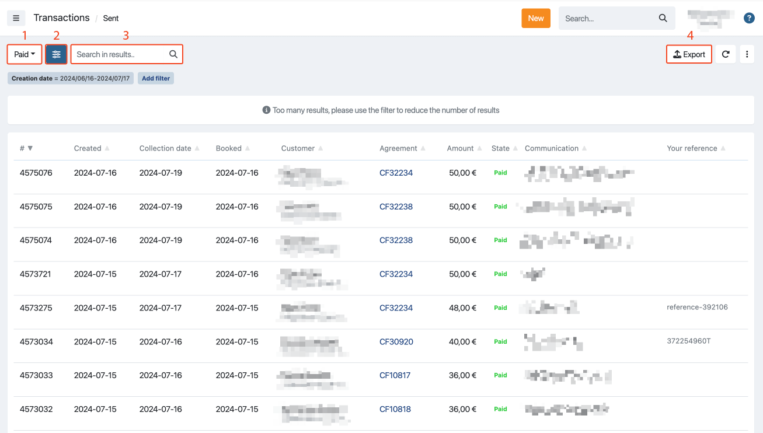Sort by transaction number column arrow
Image resolution: width=763 pixels, height=433 pixels.
[30, 148]
